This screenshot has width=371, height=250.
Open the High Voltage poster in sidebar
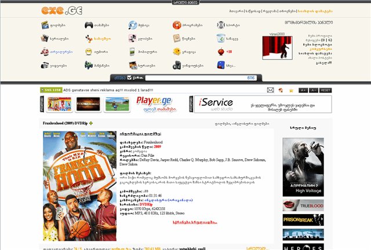(303, 167)
